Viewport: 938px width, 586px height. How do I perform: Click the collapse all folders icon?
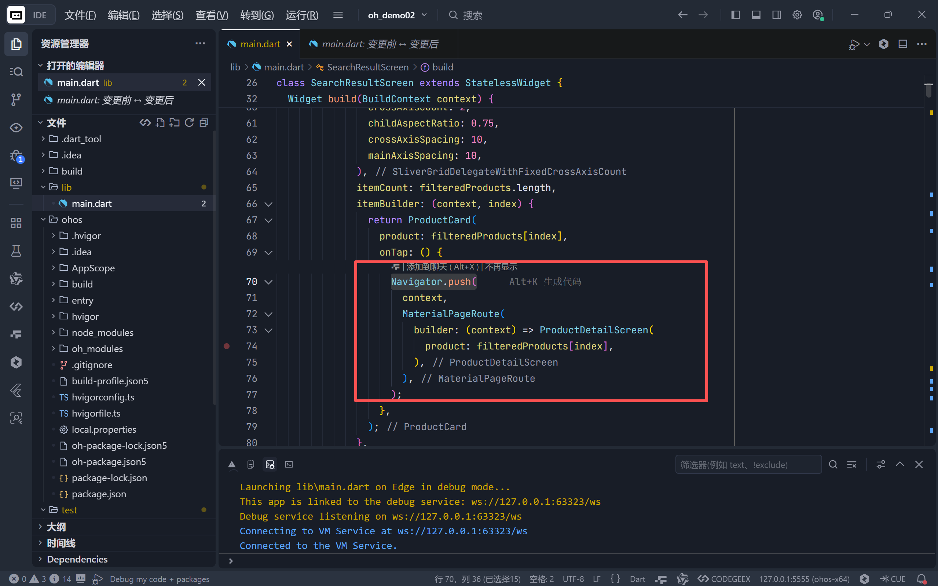tap(204, 123)
